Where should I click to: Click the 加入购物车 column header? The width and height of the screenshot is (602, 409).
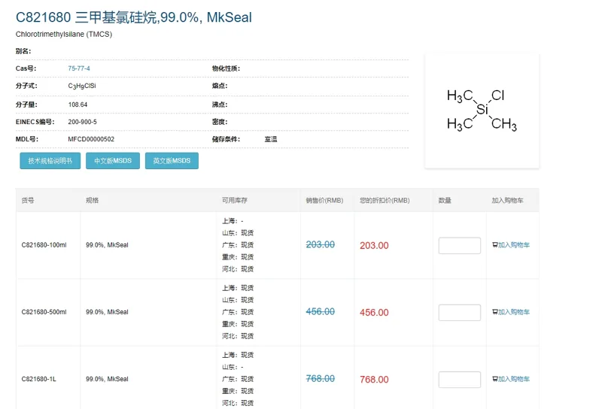point(507,200)
